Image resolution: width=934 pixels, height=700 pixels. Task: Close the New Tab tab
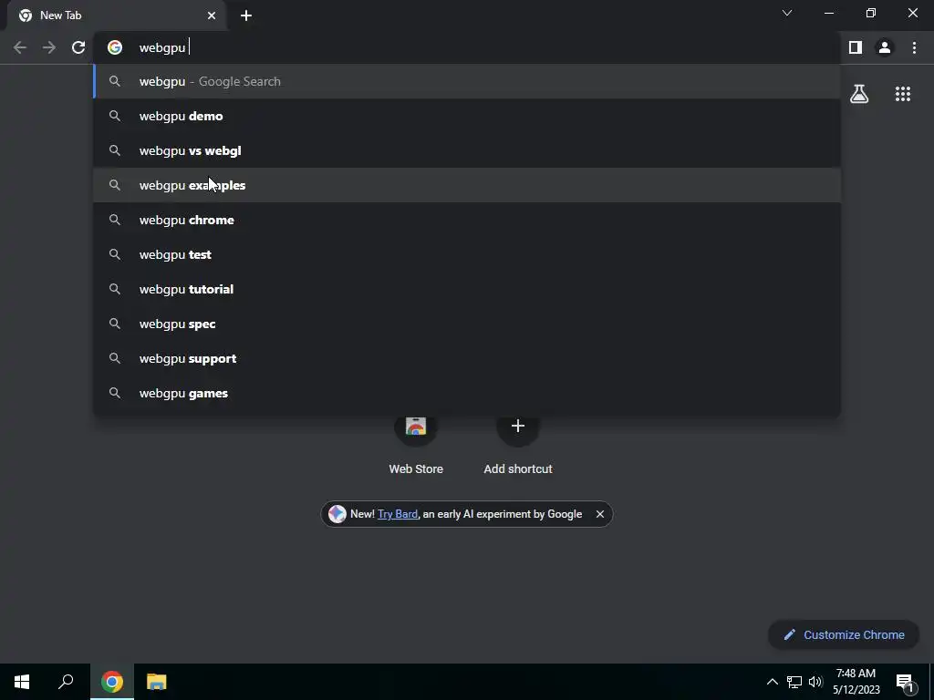tap(212, 15)
